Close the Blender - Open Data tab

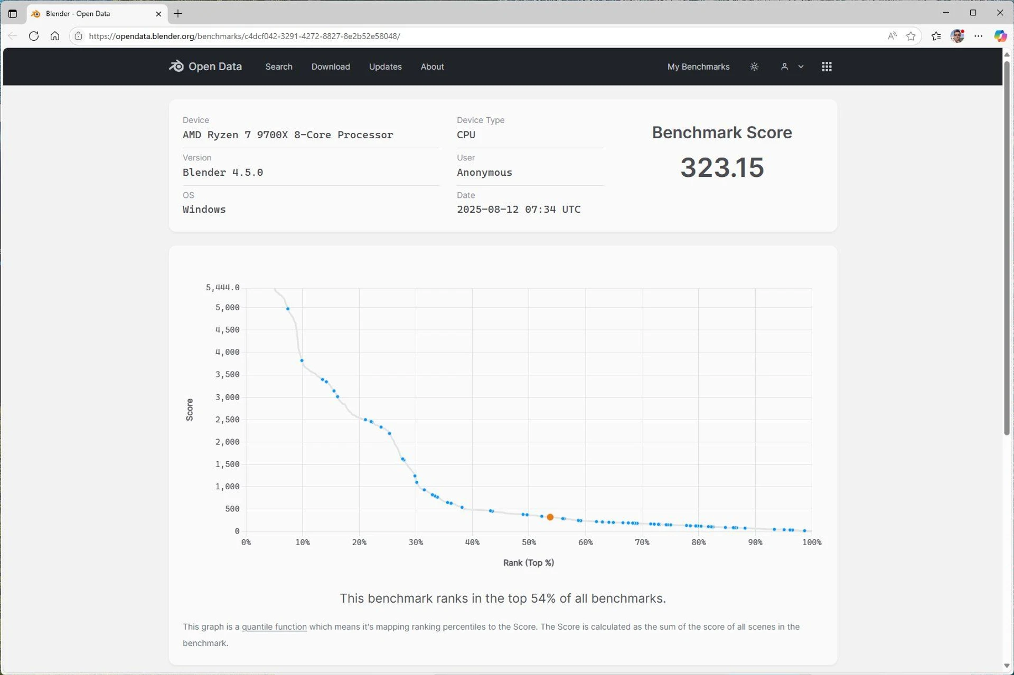[x=158, y=14]
